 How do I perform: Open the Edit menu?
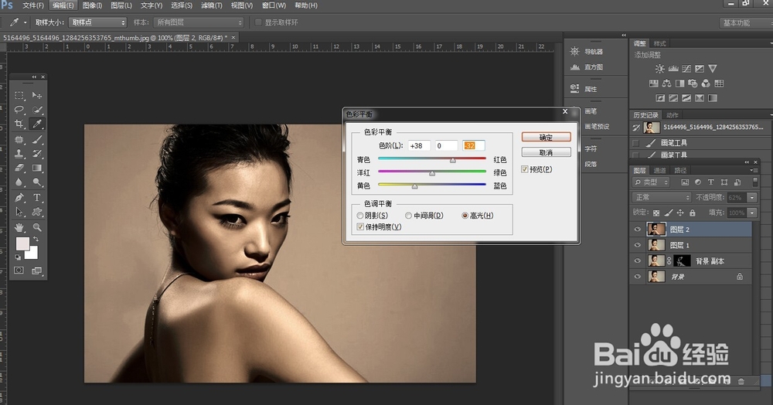63,5
